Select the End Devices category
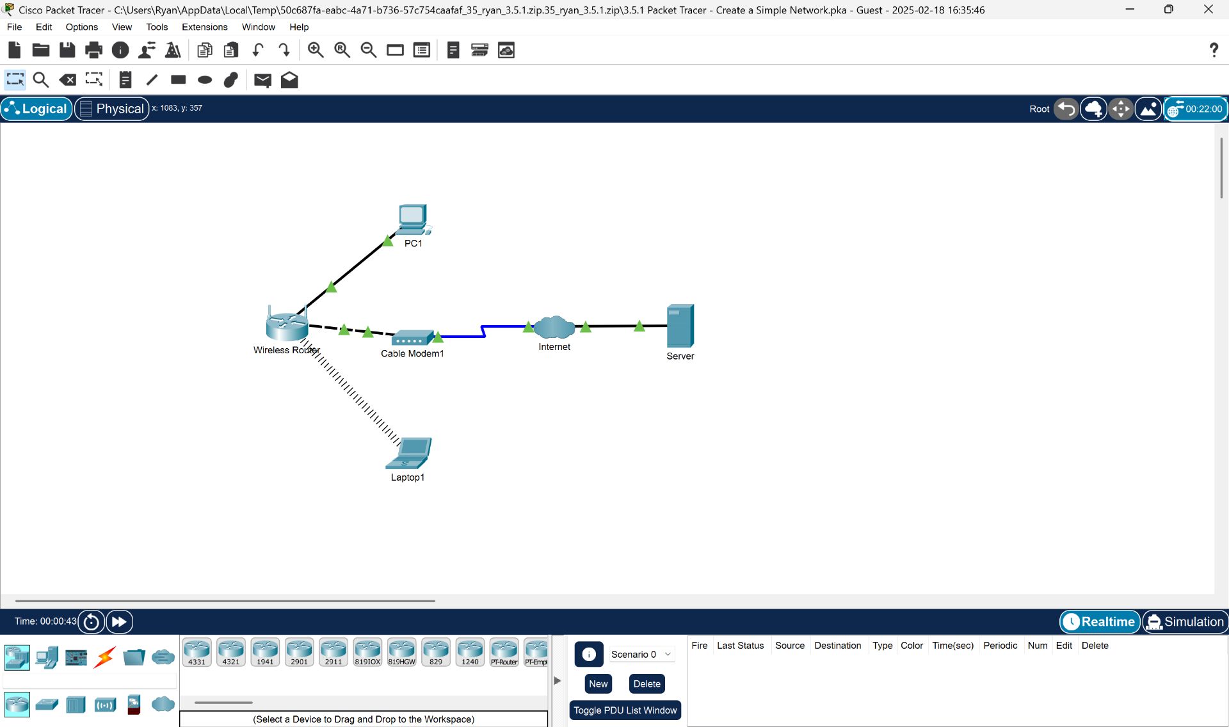 pyautogui.click(x=47, y=657)
